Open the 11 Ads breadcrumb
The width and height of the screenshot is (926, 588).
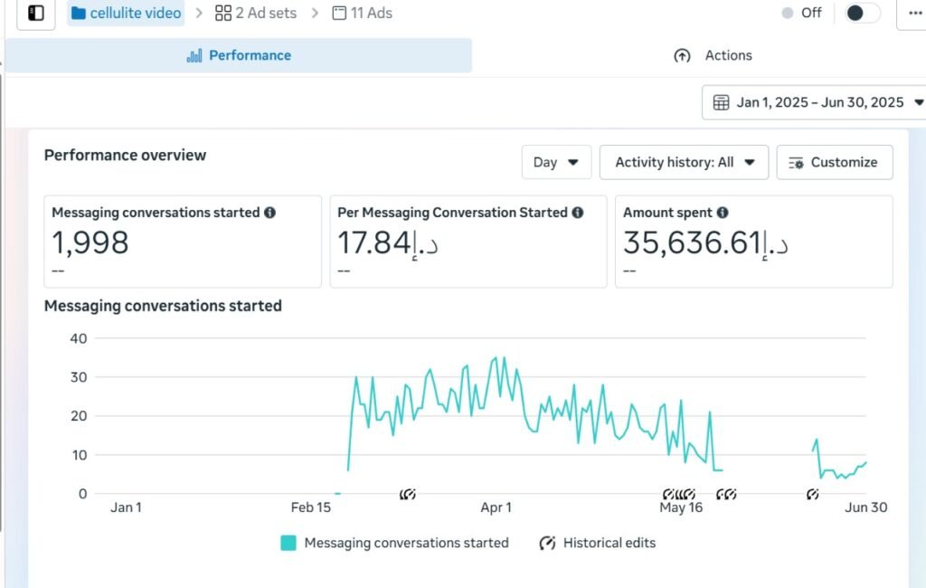tap(362, 14)
